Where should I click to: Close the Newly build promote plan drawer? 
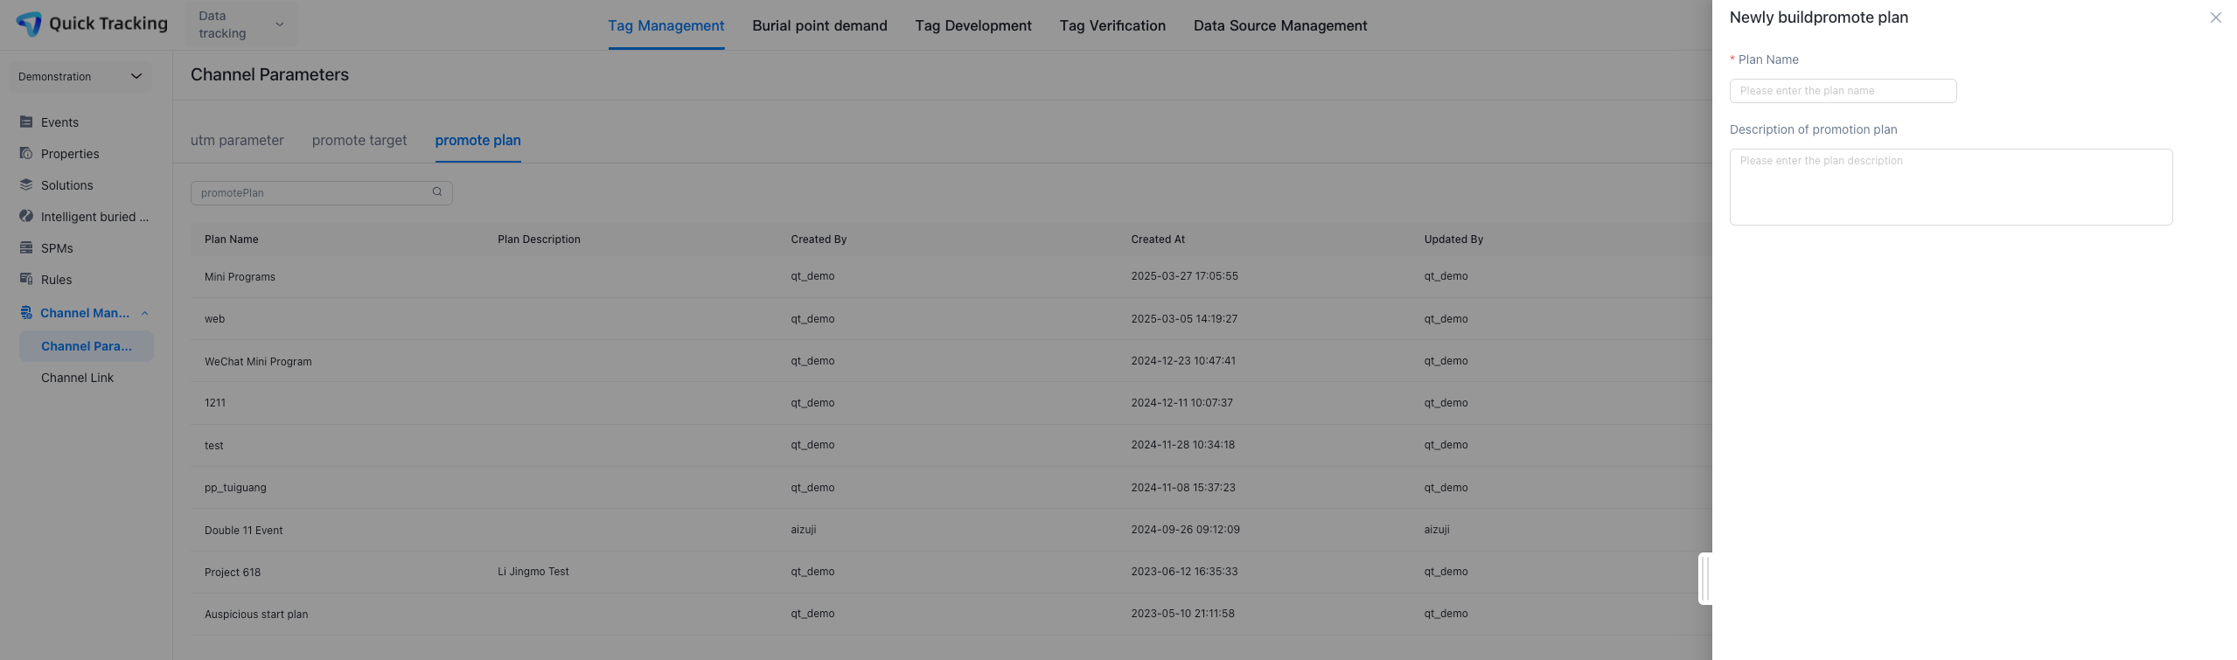(x=2215, y=17)
